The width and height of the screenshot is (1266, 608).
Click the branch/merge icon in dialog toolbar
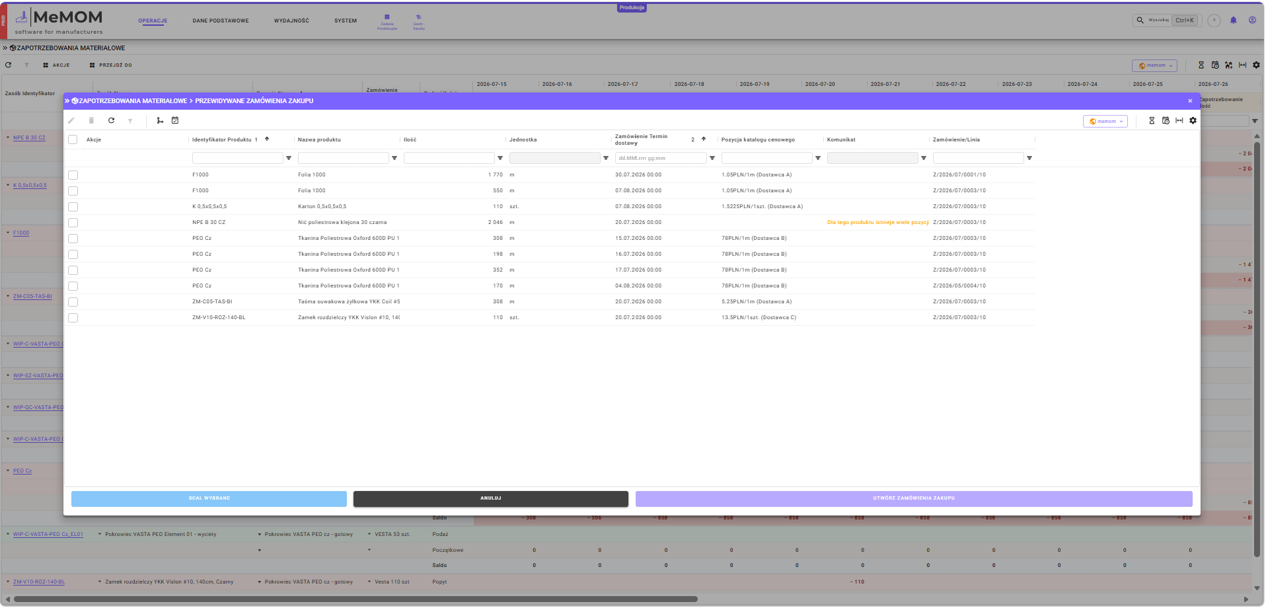160,121
